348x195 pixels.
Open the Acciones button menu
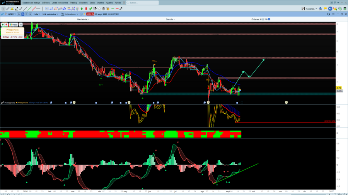coord(311,8)
